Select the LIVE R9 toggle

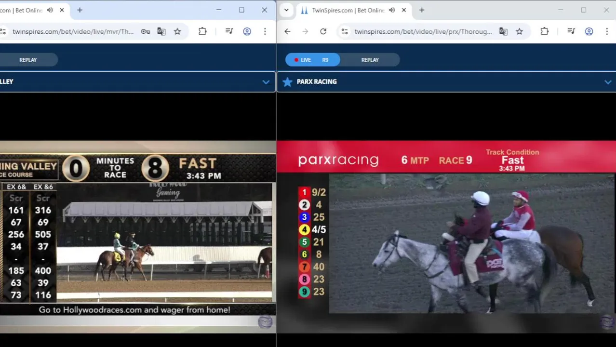click(313, 60)
